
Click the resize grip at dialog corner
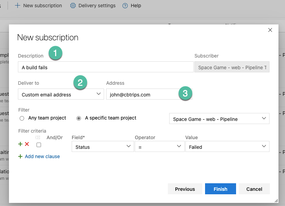276,200
